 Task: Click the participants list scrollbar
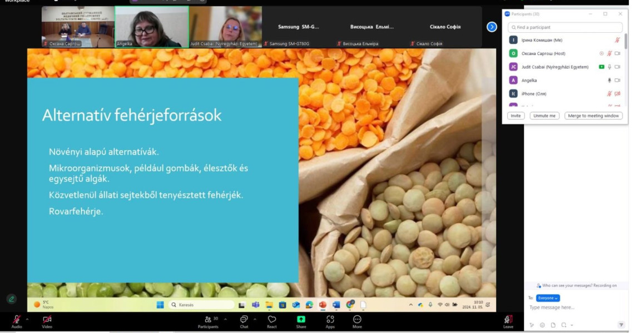[x=626, y=42]
